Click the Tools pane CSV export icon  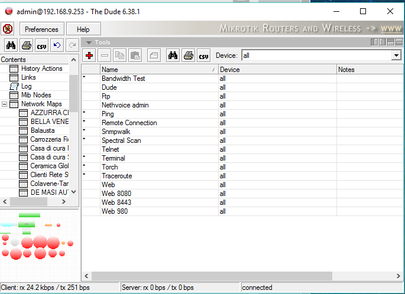point(203,55)
